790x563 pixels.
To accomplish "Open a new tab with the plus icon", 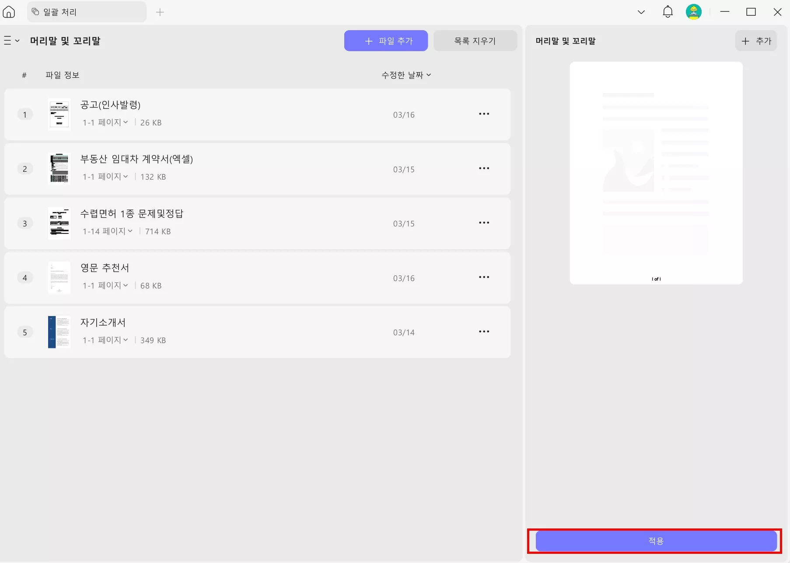I will pos(160,12).
